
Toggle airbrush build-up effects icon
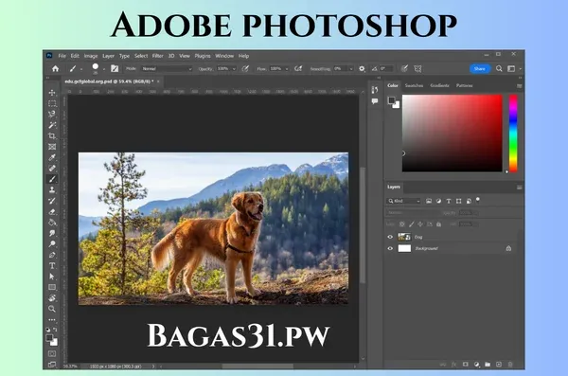tap(298, 68)
